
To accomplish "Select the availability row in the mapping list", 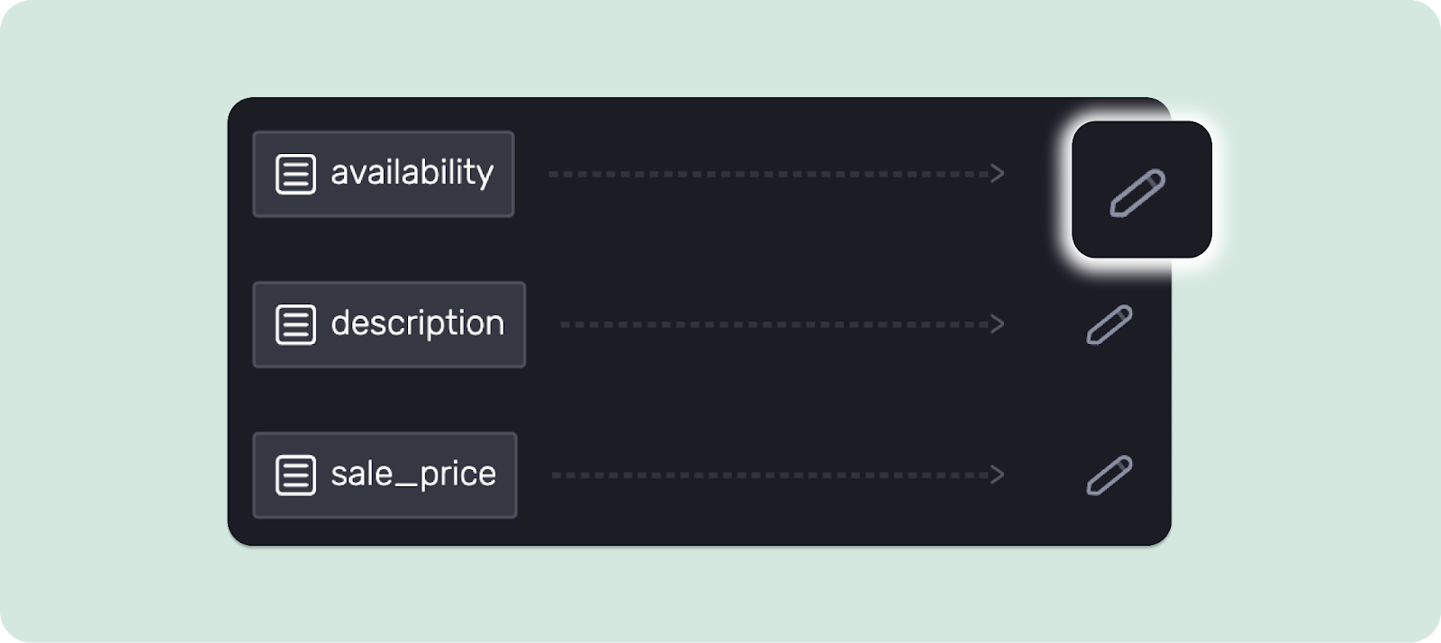I will [x=383, y=174].
